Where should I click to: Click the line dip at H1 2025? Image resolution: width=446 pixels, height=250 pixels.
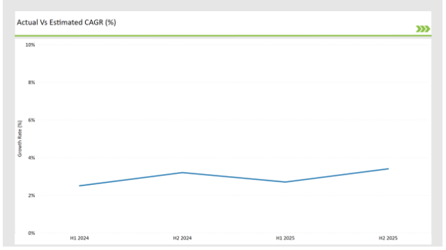pyautogui.click(x=285, y=182)
